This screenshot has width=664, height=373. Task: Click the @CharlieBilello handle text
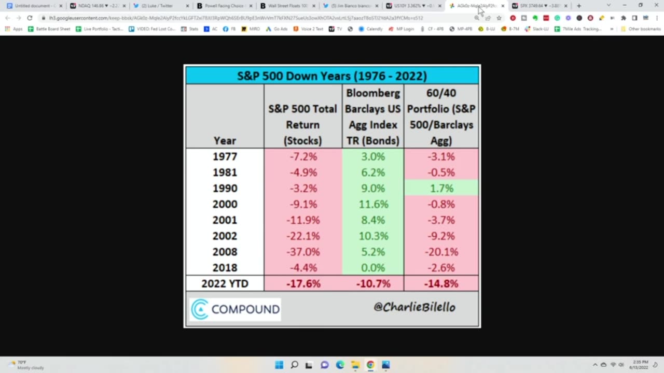[414, 307]
